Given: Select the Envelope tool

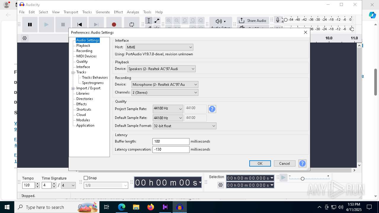Looking at the screenshot, I should (x=157, y=21).
